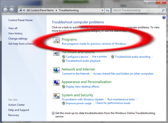
Task: Launch Troubleshoot audio playback
Action: [x=83, y=61]
